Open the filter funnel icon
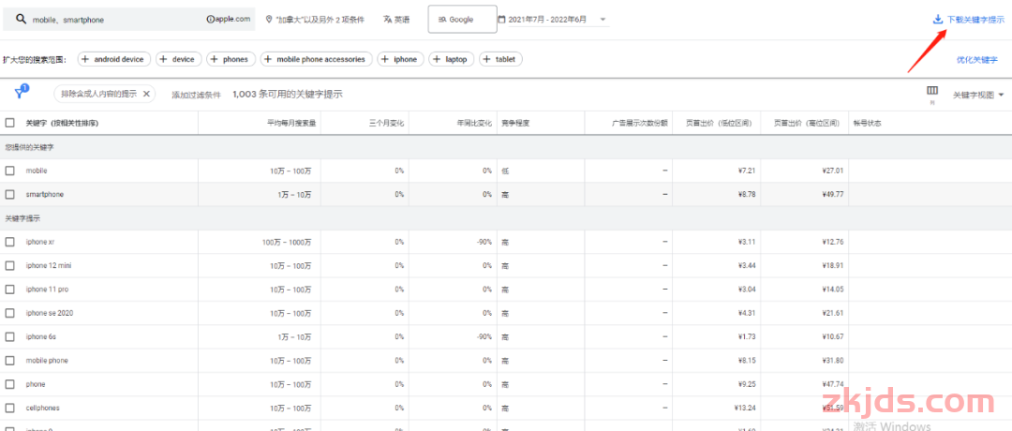Image resolution: width=1012 pixels, height=431 pixels. 20,93
